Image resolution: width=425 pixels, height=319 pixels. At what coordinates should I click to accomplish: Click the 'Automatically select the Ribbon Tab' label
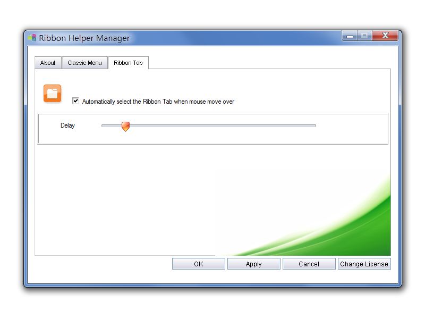[158, 102]
